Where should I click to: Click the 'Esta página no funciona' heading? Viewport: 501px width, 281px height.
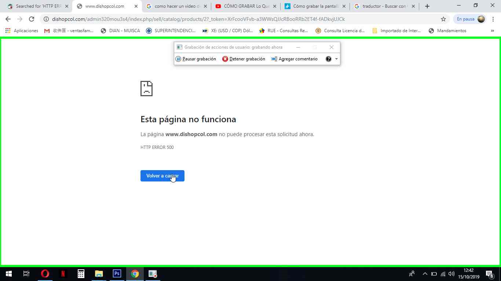pyautogui.click(x=188, y=119)
